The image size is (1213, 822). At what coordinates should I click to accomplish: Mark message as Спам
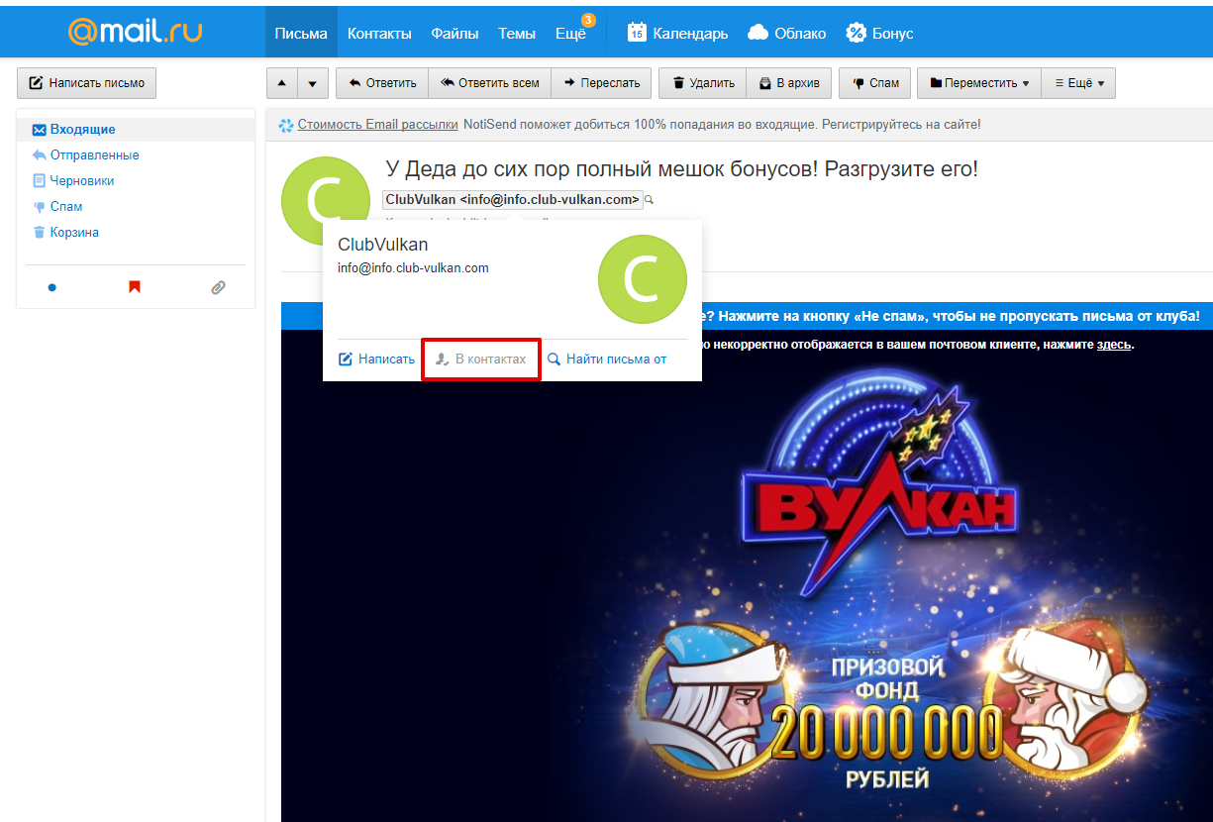(875, 83)
